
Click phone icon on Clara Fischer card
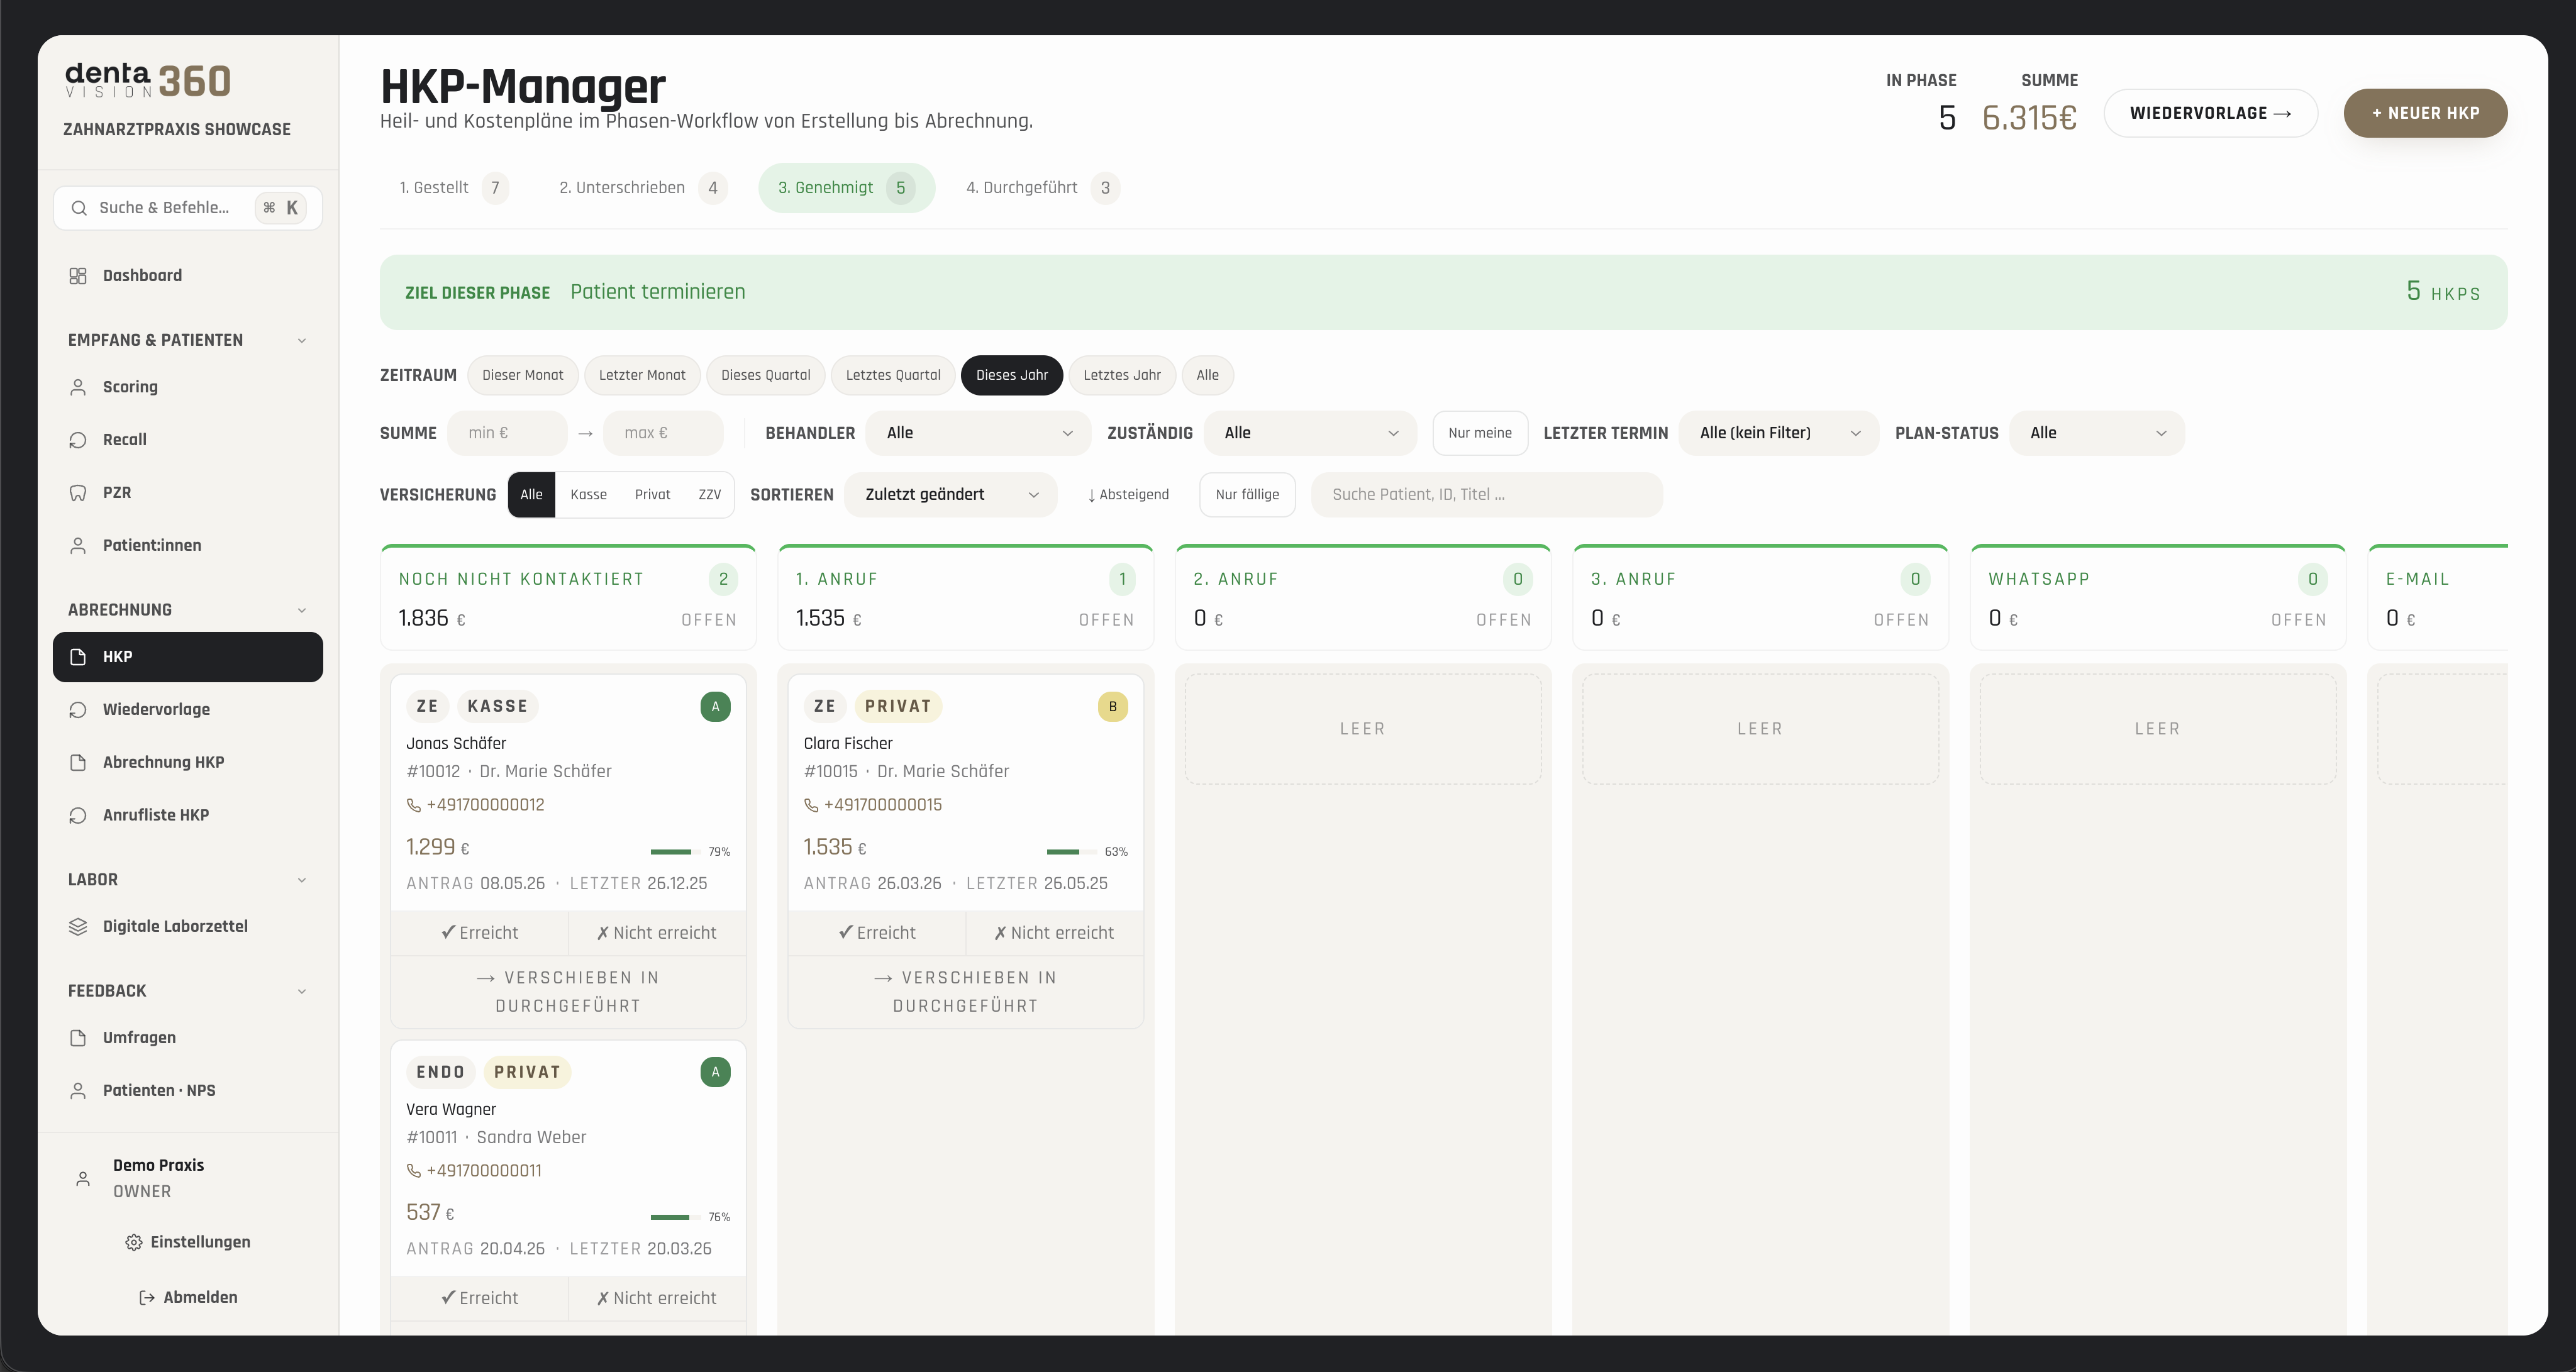click(811, 805)
